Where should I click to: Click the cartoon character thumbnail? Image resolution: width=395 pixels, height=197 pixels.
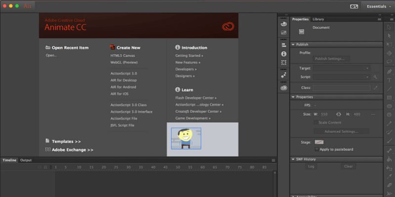186,138
